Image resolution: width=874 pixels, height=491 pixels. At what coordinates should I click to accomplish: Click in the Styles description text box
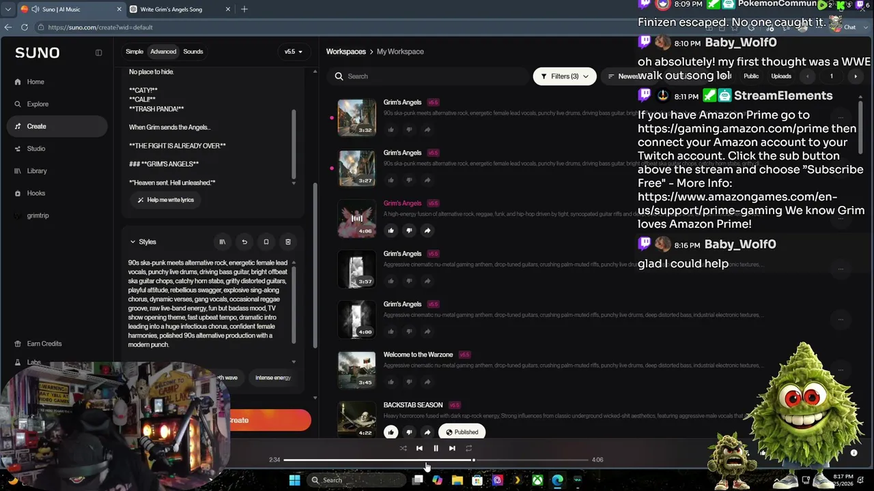pos(209,303)
